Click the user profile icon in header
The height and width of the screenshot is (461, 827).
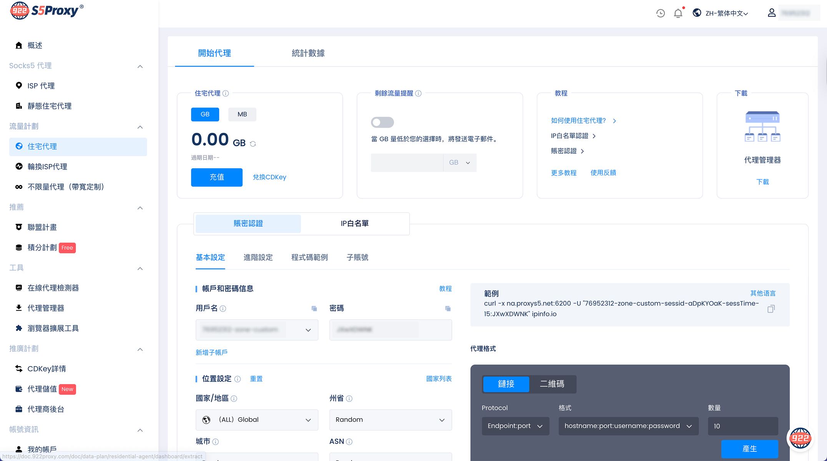[x=772, y=13]
